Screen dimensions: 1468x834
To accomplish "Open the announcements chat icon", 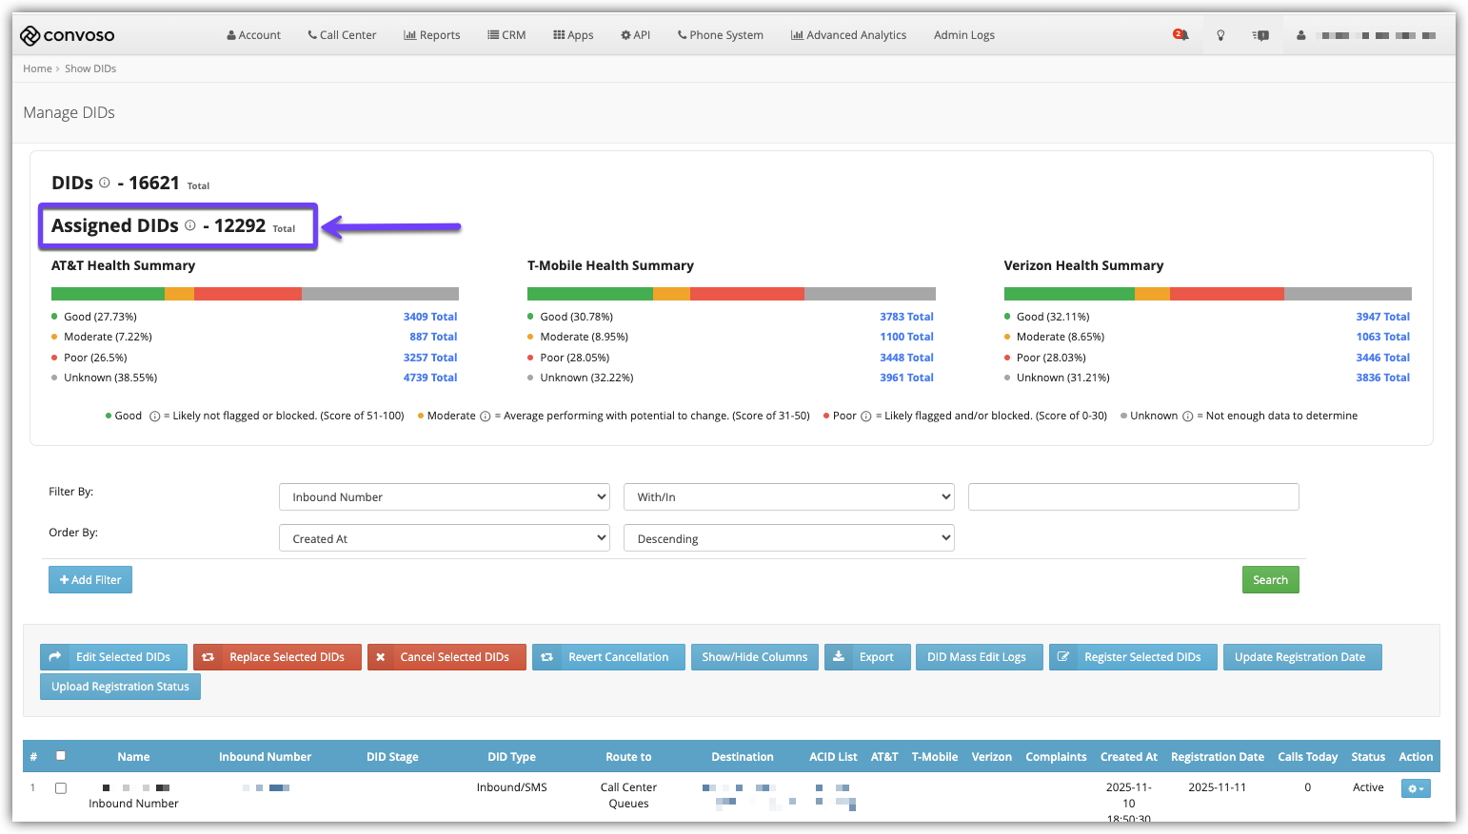I will 1261,35.
